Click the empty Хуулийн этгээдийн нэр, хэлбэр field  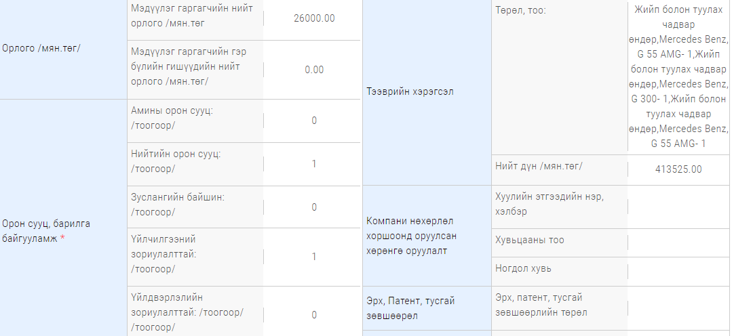coord(679,204)
